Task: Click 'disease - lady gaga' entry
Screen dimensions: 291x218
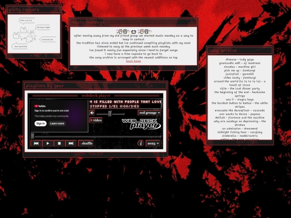Action: pyautogui.click(x=240, y=60)
